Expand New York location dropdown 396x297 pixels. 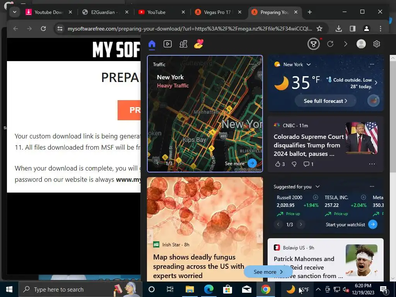tap(309, 65)
